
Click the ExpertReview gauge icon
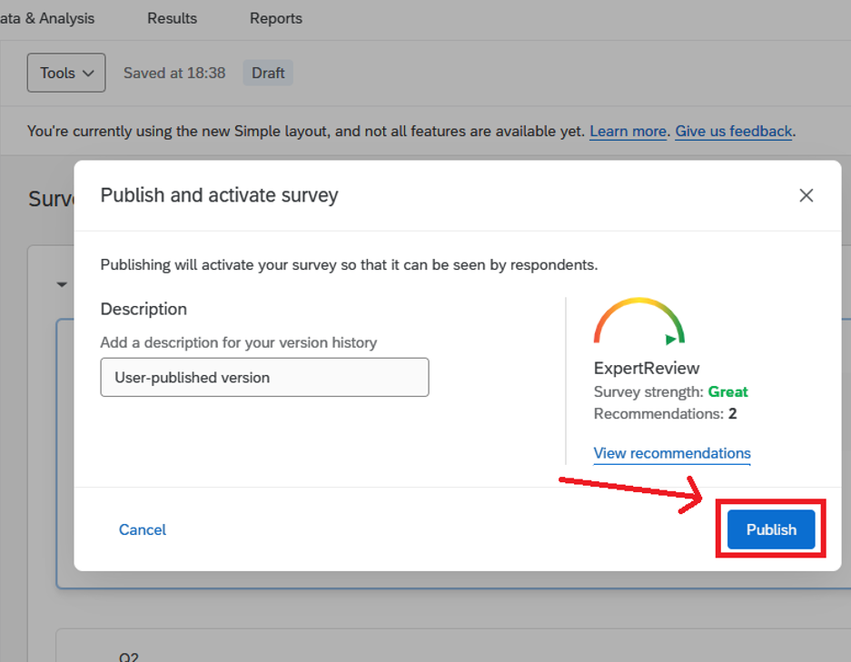(x=638, y=321)
